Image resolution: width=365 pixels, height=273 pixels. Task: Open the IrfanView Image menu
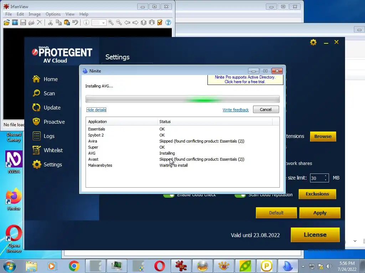(x=35, y=14)
